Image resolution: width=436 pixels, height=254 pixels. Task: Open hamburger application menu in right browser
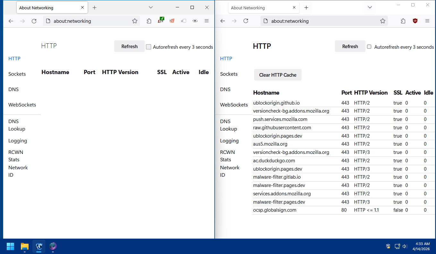pos(427,21)
